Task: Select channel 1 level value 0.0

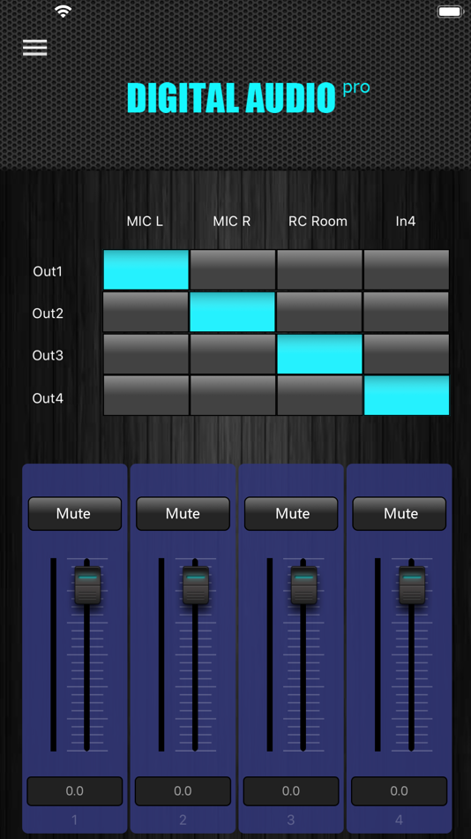Action: click(x=75, y=791)
